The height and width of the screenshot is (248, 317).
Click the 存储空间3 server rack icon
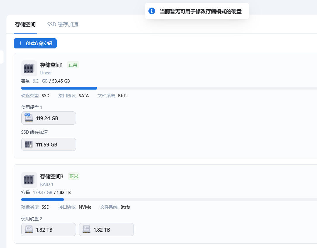[29, 180]
